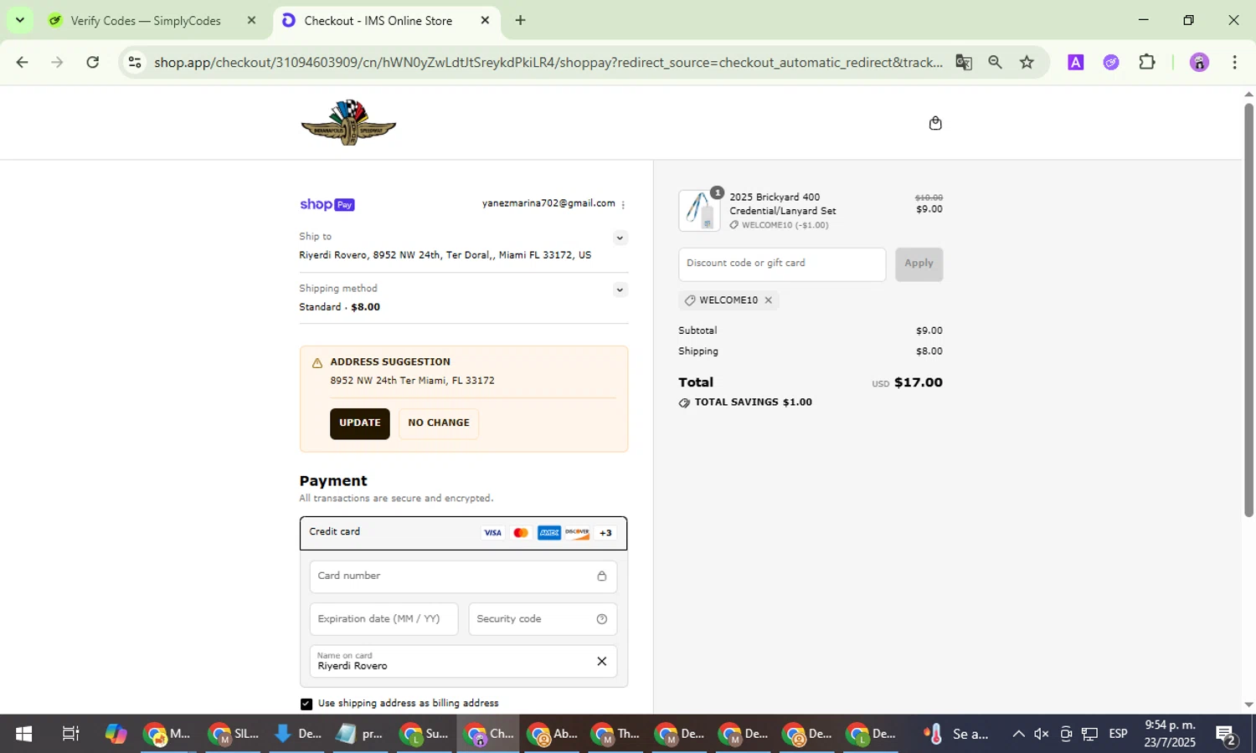Open the account options next to email
Image resolution: width=1256 pixels, height=753 pixels.
click(x=623, y=205)
